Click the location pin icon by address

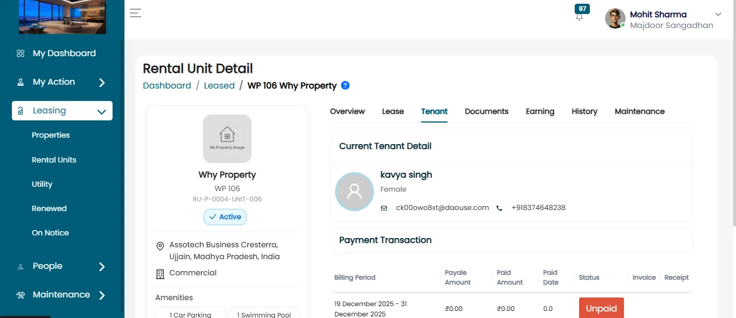(x=160, y=246)
